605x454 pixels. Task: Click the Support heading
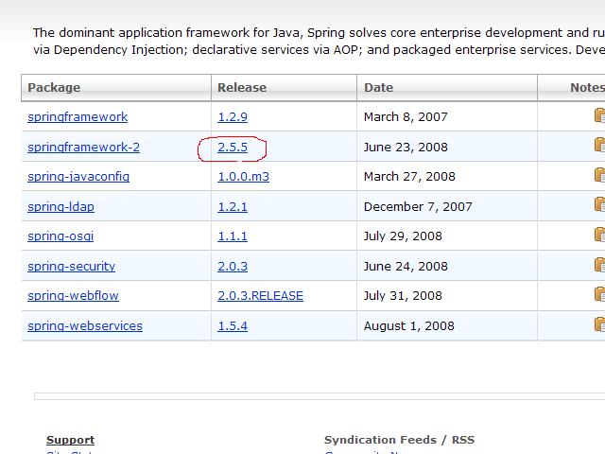coord(70,440)
